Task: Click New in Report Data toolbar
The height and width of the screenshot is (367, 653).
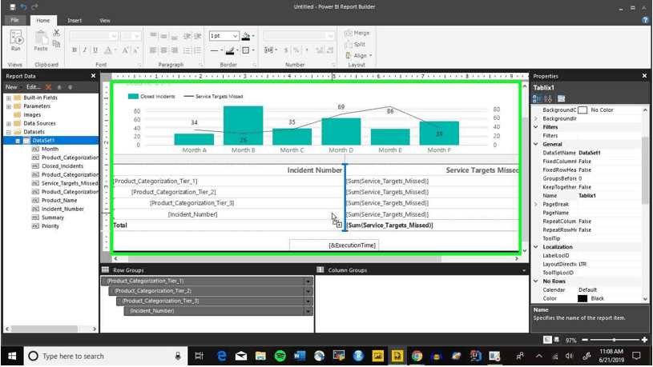Action: [x=11, y=87]
